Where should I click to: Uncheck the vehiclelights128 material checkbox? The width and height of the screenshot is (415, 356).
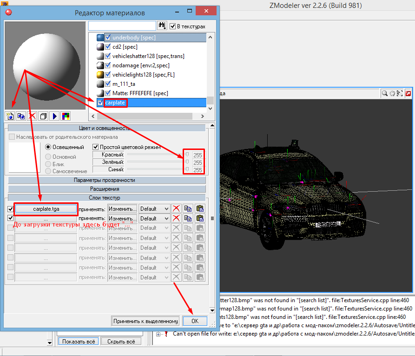[x=108, y=75]
